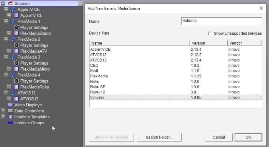
Task: Expand the Zone Controllers node
Action: coord(3,111)
